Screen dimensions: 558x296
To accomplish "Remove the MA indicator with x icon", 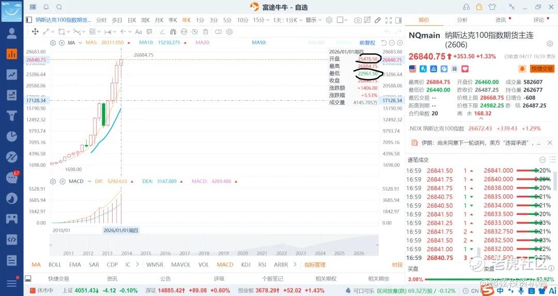I will coord(61,43).
